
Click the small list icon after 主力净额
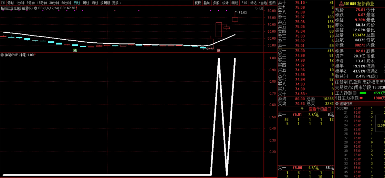355,93
